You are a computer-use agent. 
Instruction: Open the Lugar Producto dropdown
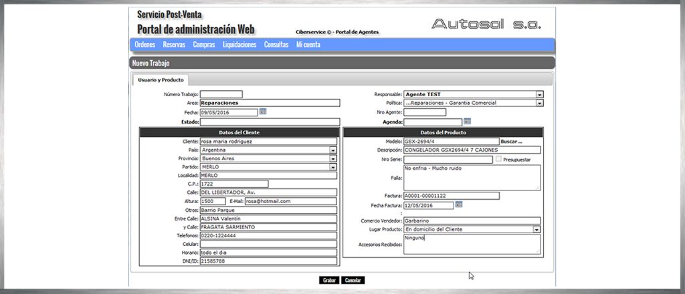tap(536, 229)
